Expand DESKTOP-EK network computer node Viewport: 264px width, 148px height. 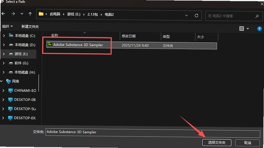pyautogui.click(x=3, y=118)
